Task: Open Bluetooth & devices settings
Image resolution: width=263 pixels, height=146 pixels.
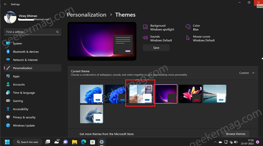Action: tap(33, 52)
